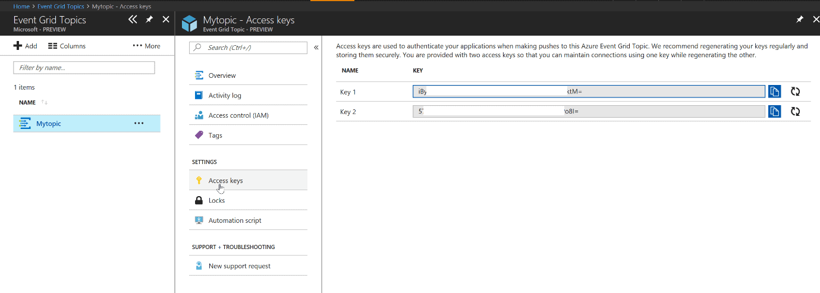The height and width of the screenshot is (293, 820).
Task: Click the "1 items" count text
Action: (24, 87)
